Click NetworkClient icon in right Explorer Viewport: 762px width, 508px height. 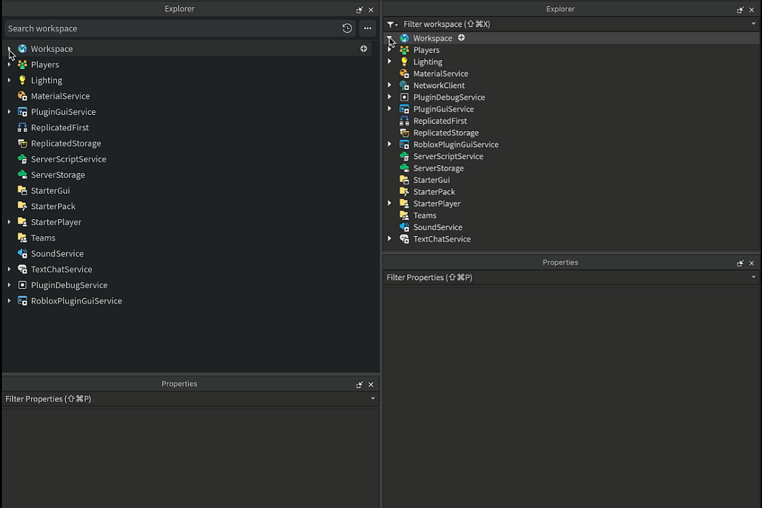point(404,86)
